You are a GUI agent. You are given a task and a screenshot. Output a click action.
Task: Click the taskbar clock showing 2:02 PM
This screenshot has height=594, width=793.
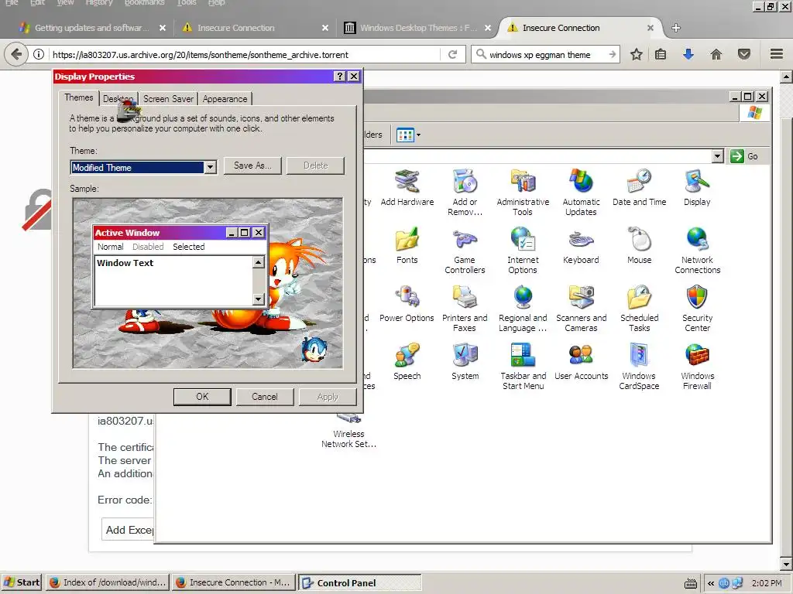pyautogui.click(x=767, y=583)
